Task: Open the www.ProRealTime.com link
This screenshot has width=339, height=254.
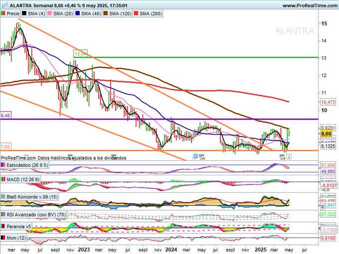Action: [x=310, y=5]
